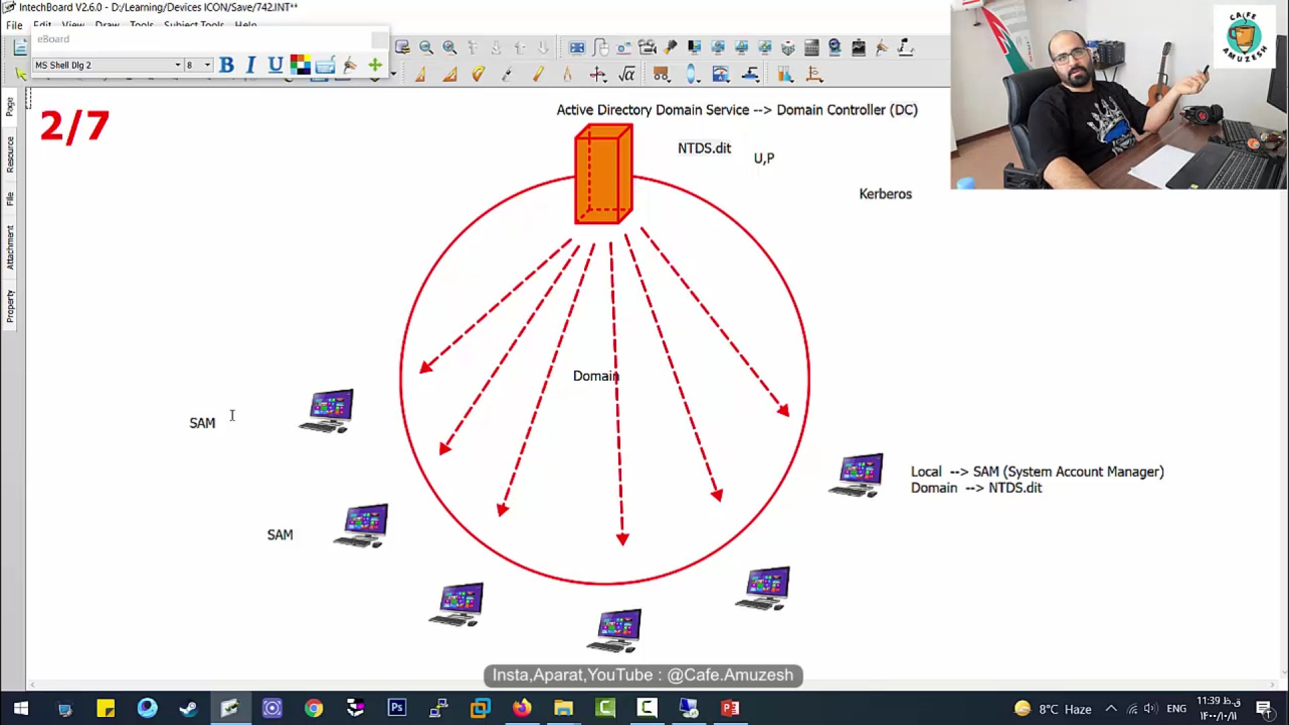Toggle italic text formatting
The width and height of the screenshot is (1289, 725).
[250, 65]
